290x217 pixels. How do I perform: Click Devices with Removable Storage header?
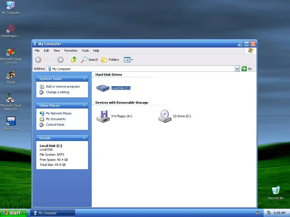(122, 103)
